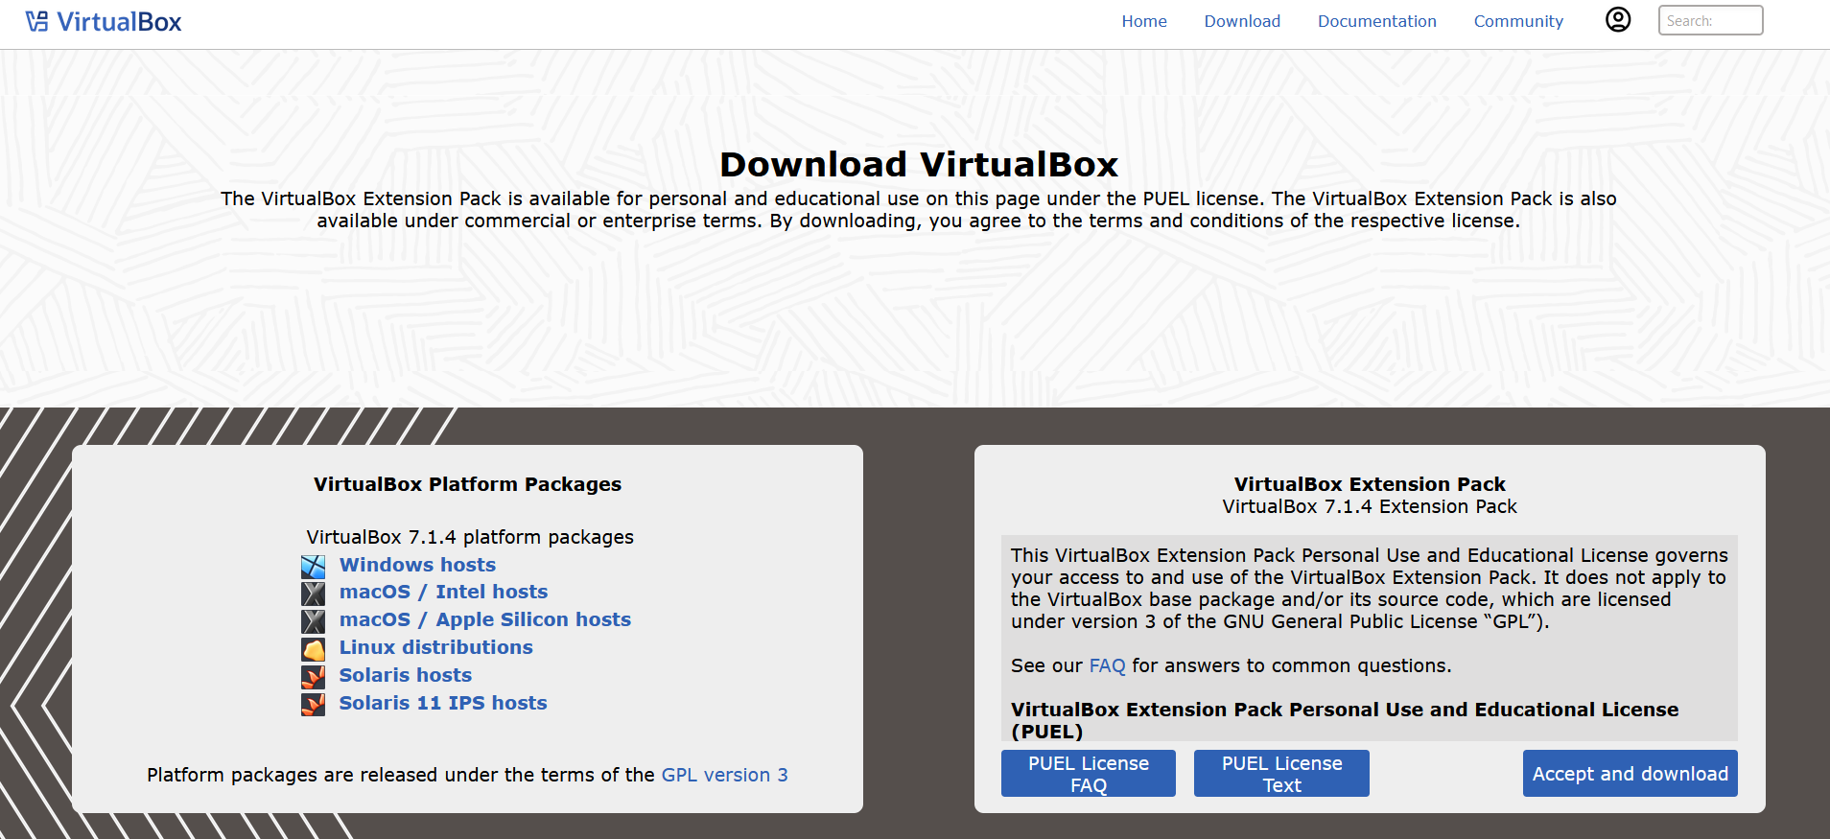The height and width of the screenshot is (839, 1830).
Task: Open the Windows hosts download link
Action: tap(417, 565)
